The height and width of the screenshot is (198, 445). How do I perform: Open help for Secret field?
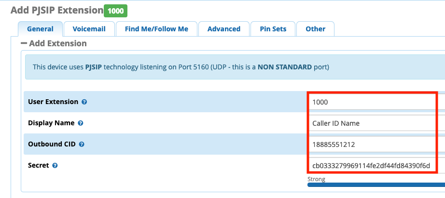(x=55, y=165)
